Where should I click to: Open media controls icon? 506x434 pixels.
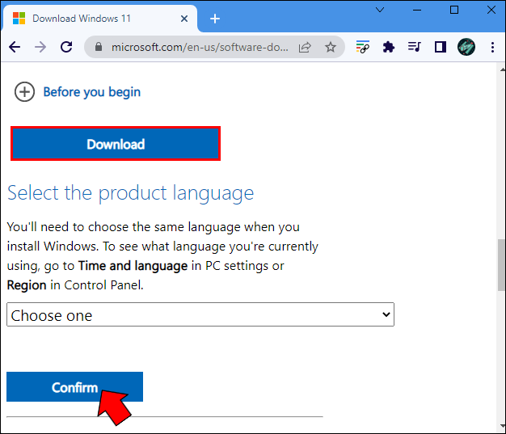pyautogui.click(x=414, y=47)
